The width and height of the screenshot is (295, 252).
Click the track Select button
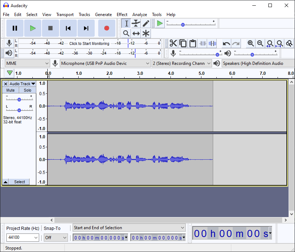(x=20, y=182)
